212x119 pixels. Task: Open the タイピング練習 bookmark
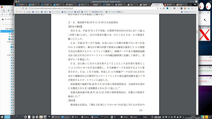point(116,12)
